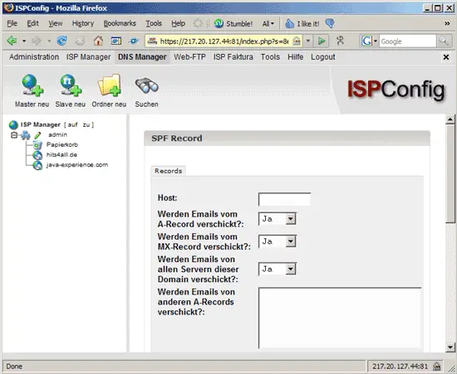
Task: Click the globe icon beside hits4all.de
Action: 37,155
